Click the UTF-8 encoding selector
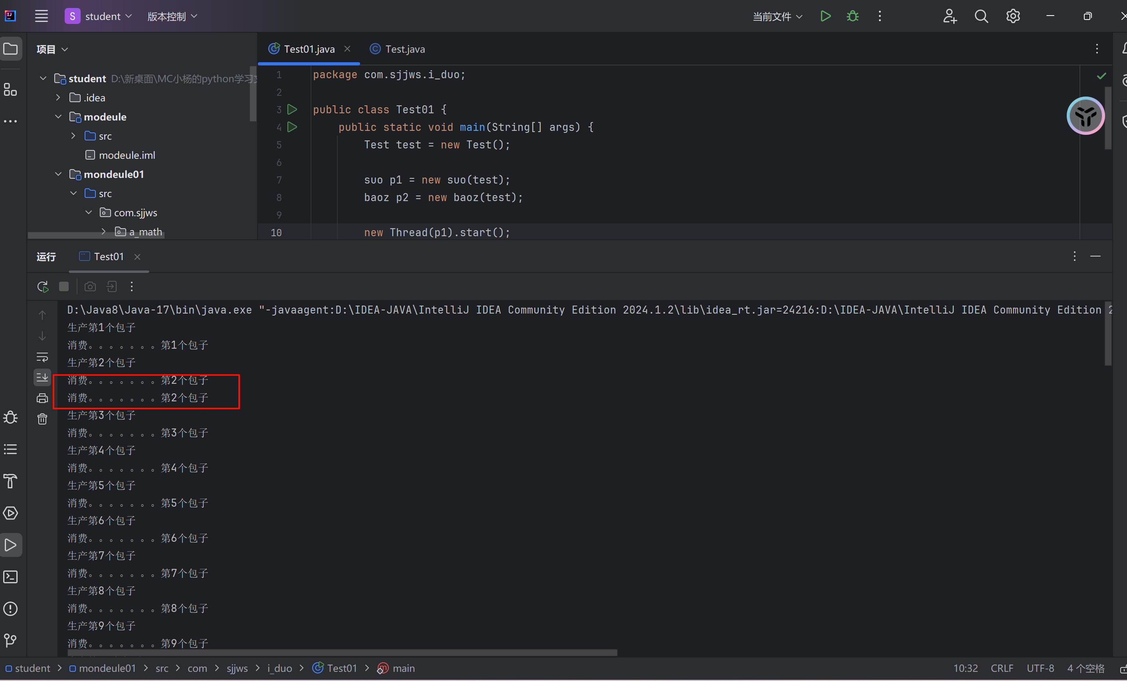 pos(1040,668)
